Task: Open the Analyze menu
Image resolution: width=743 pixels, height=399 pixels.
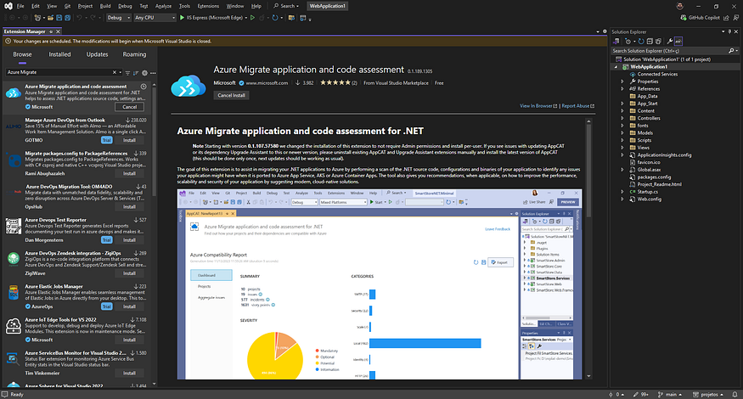Action: click(164, 6)
